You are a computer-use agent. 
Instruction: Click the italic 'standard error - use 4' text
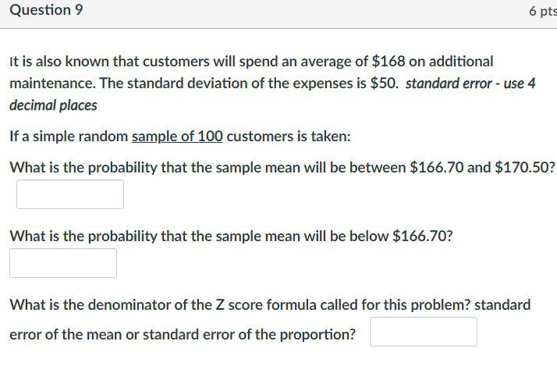click(x=470, y=84)
